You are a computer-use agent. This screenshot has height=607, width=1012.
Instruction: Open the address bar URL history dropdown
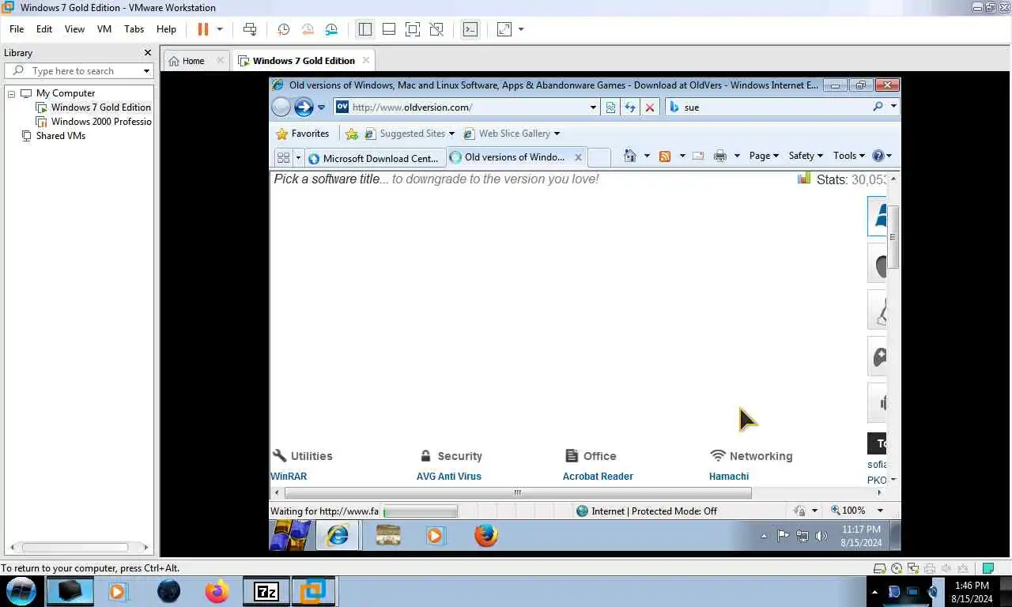(x=593, y=107)
